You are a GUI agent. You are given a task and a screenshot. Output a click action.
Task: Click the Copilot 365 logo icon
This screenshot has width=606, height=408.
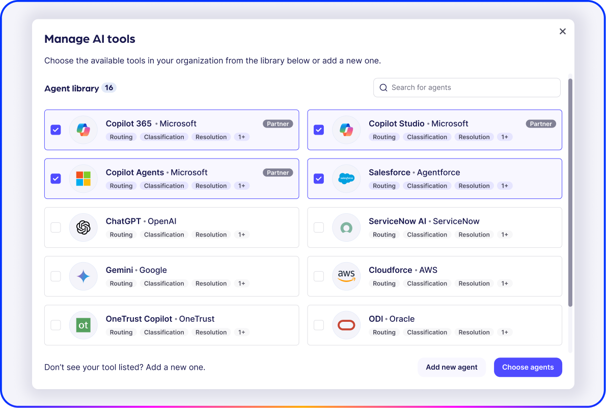point(83,130)
